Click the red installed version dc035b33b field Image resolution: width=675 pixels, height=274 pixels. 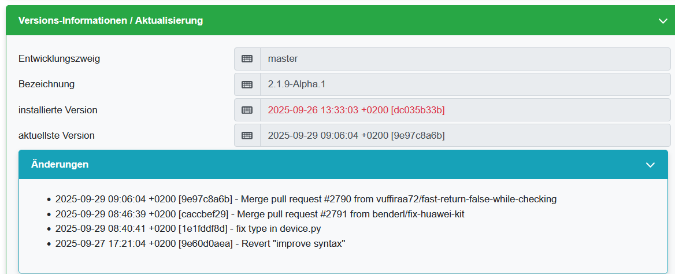click(x=465, y=110)
